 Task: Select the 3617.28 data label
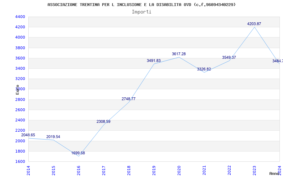coord(179,54)
